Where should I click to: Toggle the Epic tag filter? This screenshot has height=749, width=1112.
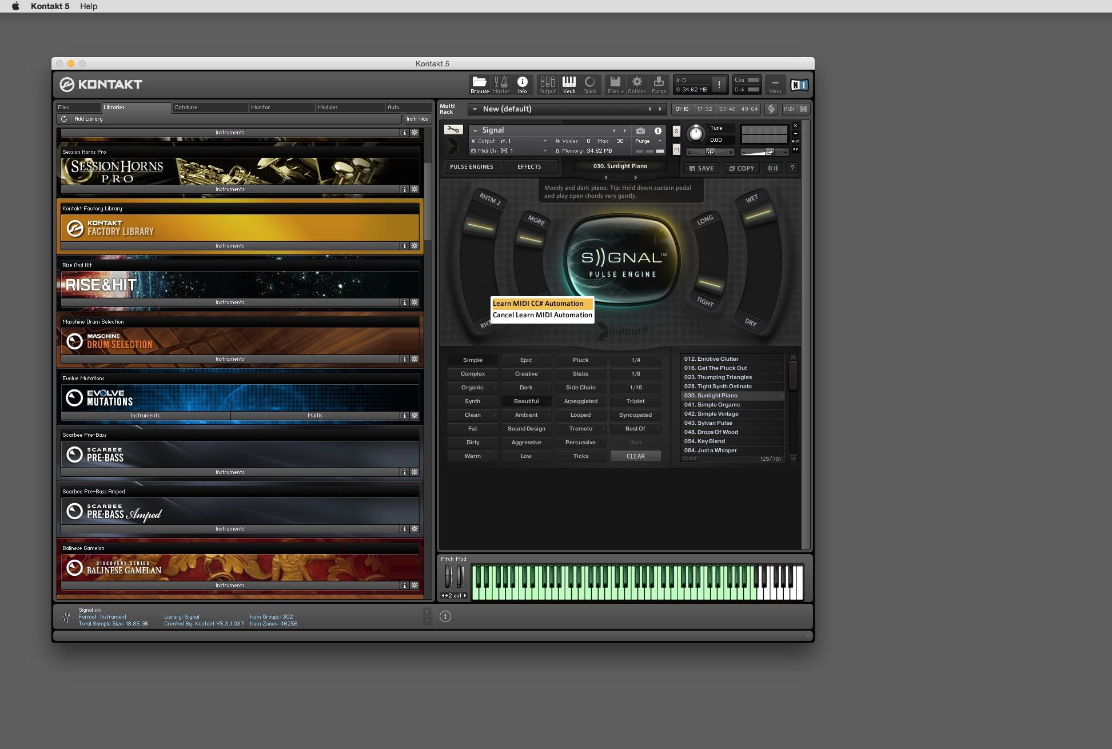[526, 360]
